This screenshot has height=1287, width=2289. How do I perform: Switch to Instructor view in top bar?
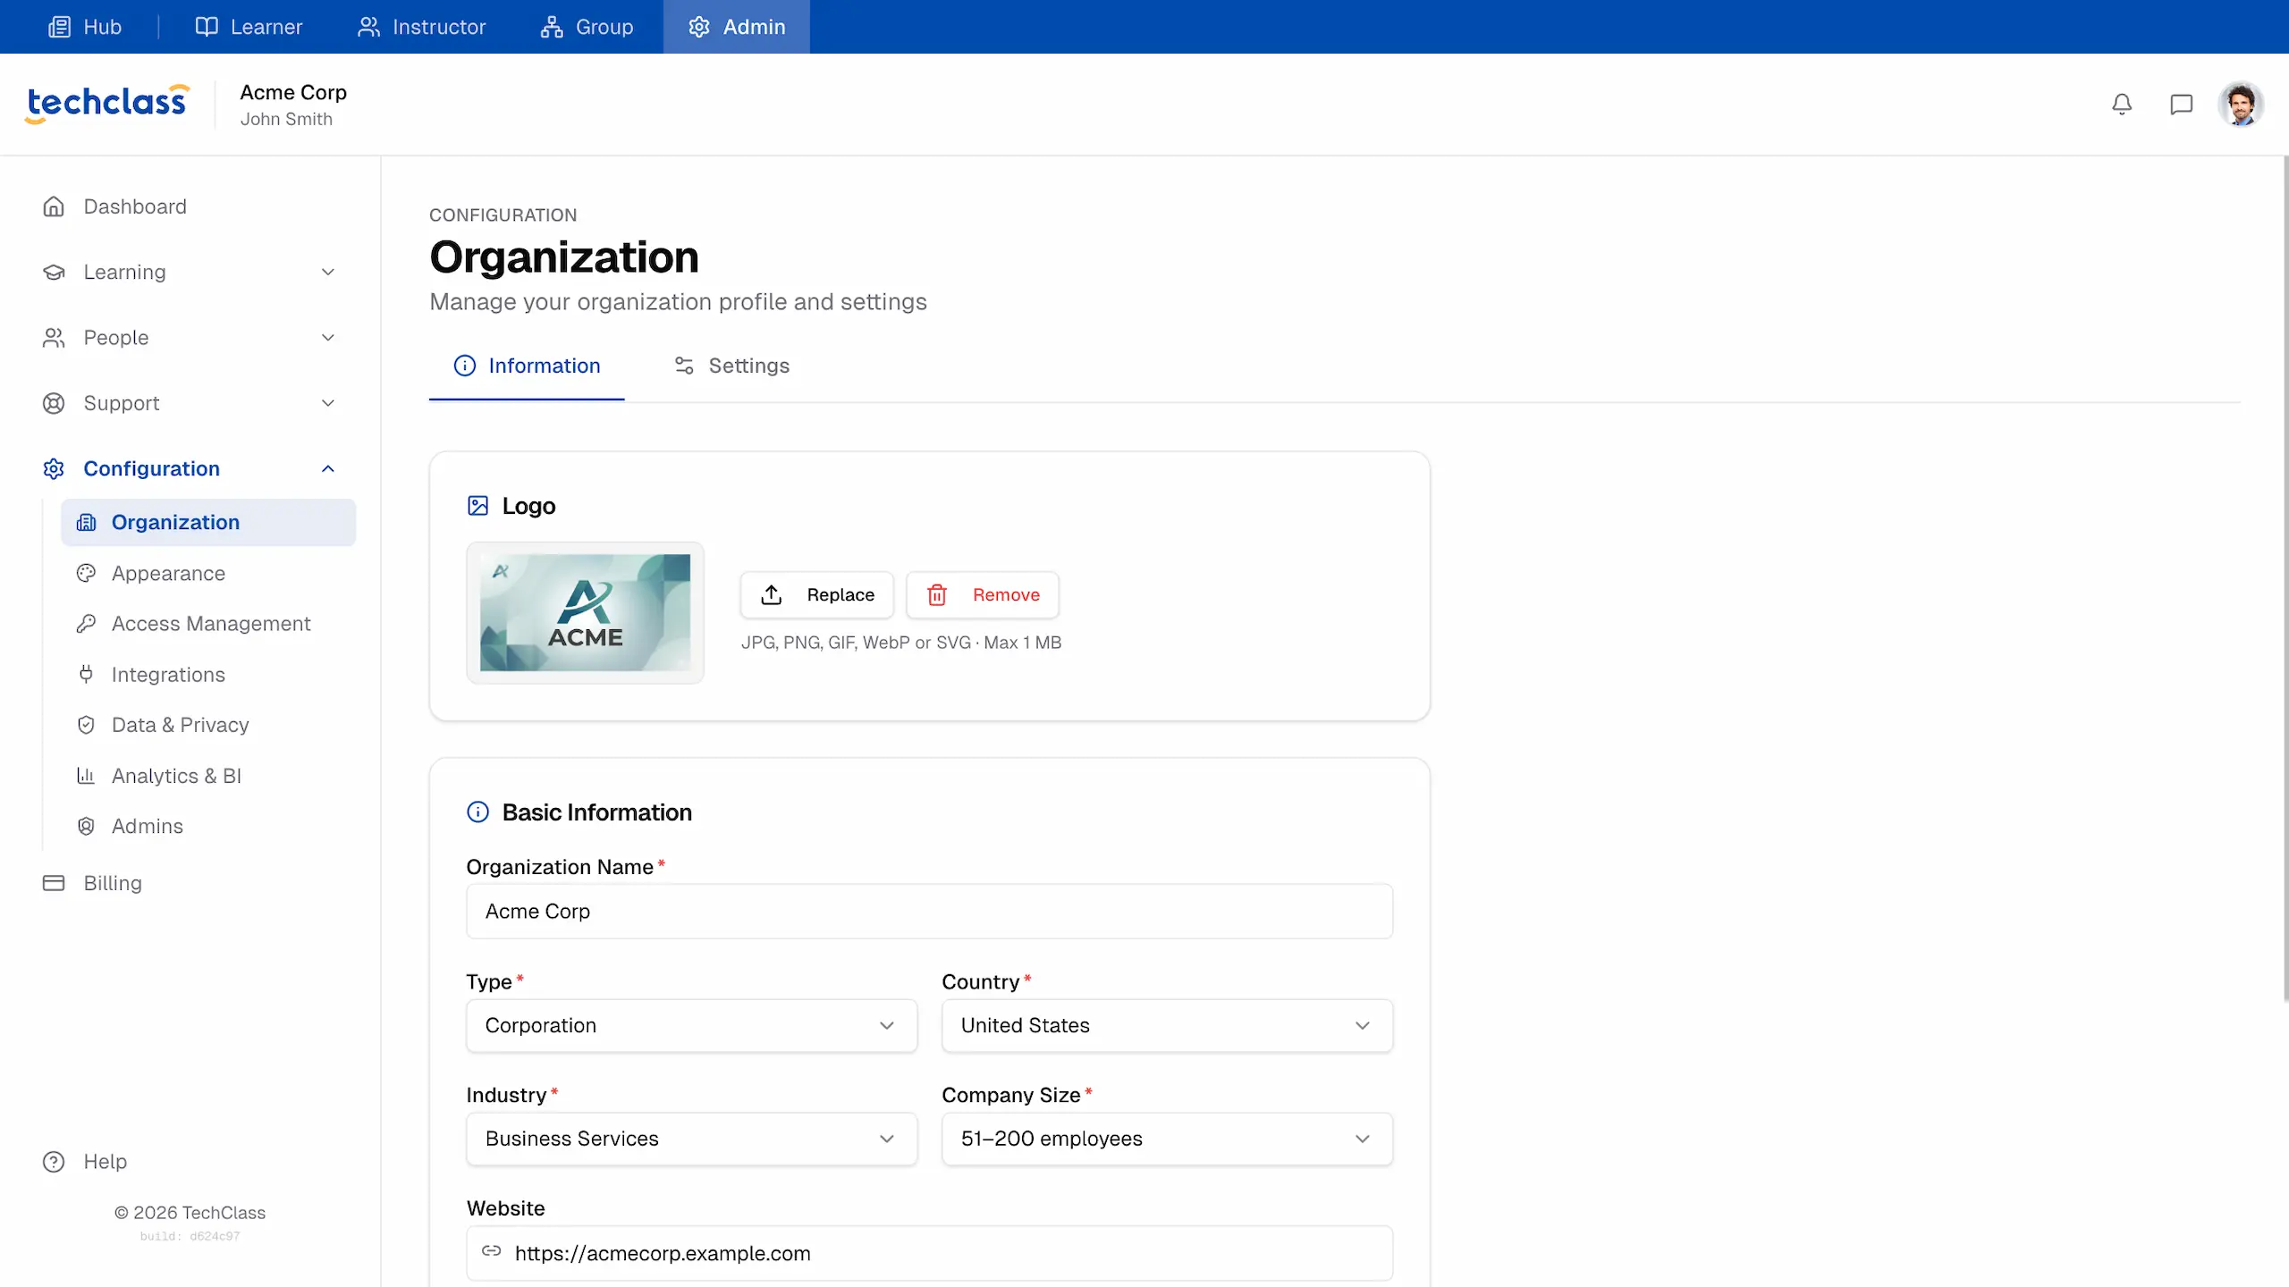pyautogui.click(x=421, y=27)
